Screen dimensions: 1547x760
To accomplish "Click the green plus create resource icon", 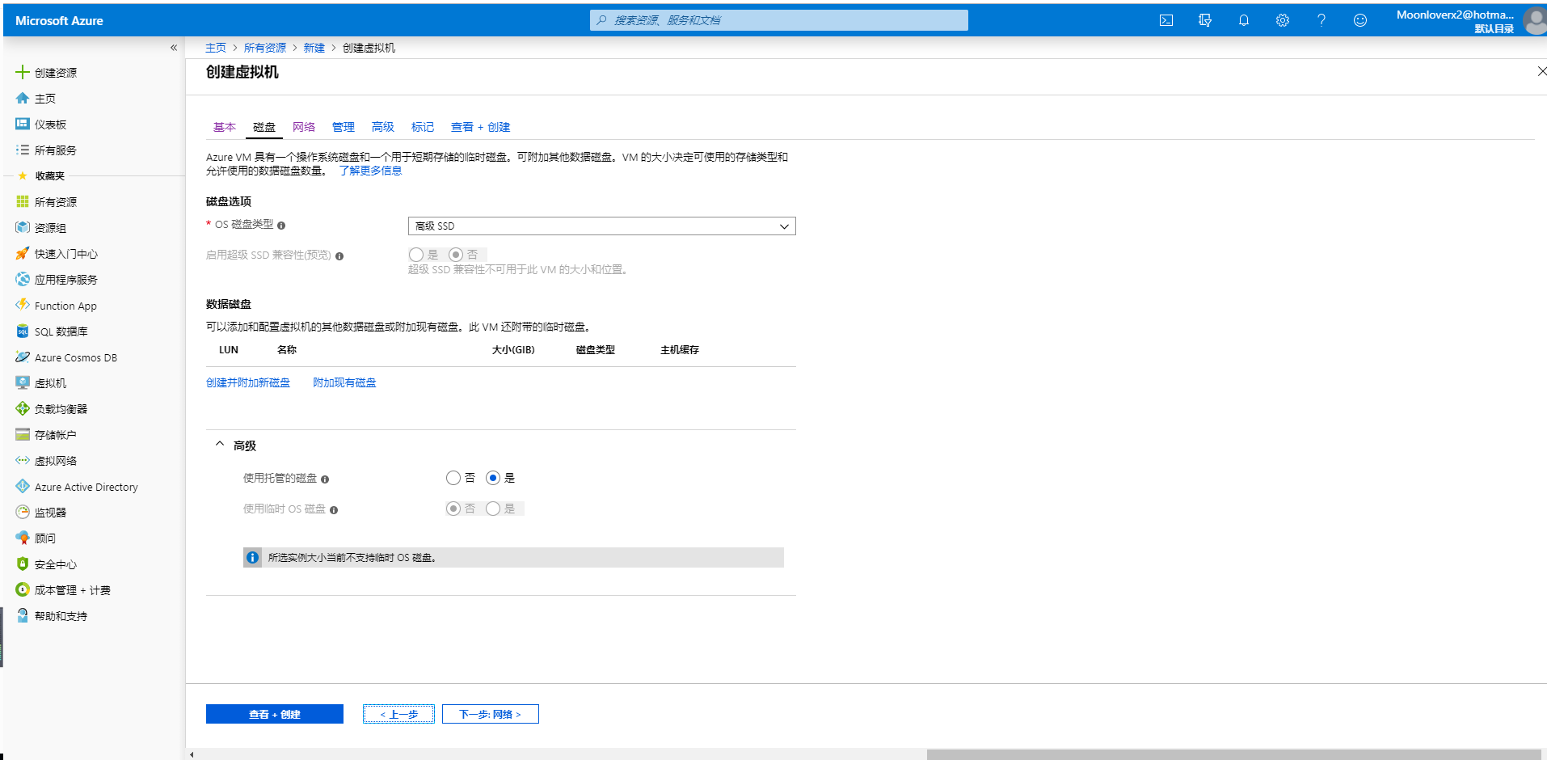I will tap(23, 72).
